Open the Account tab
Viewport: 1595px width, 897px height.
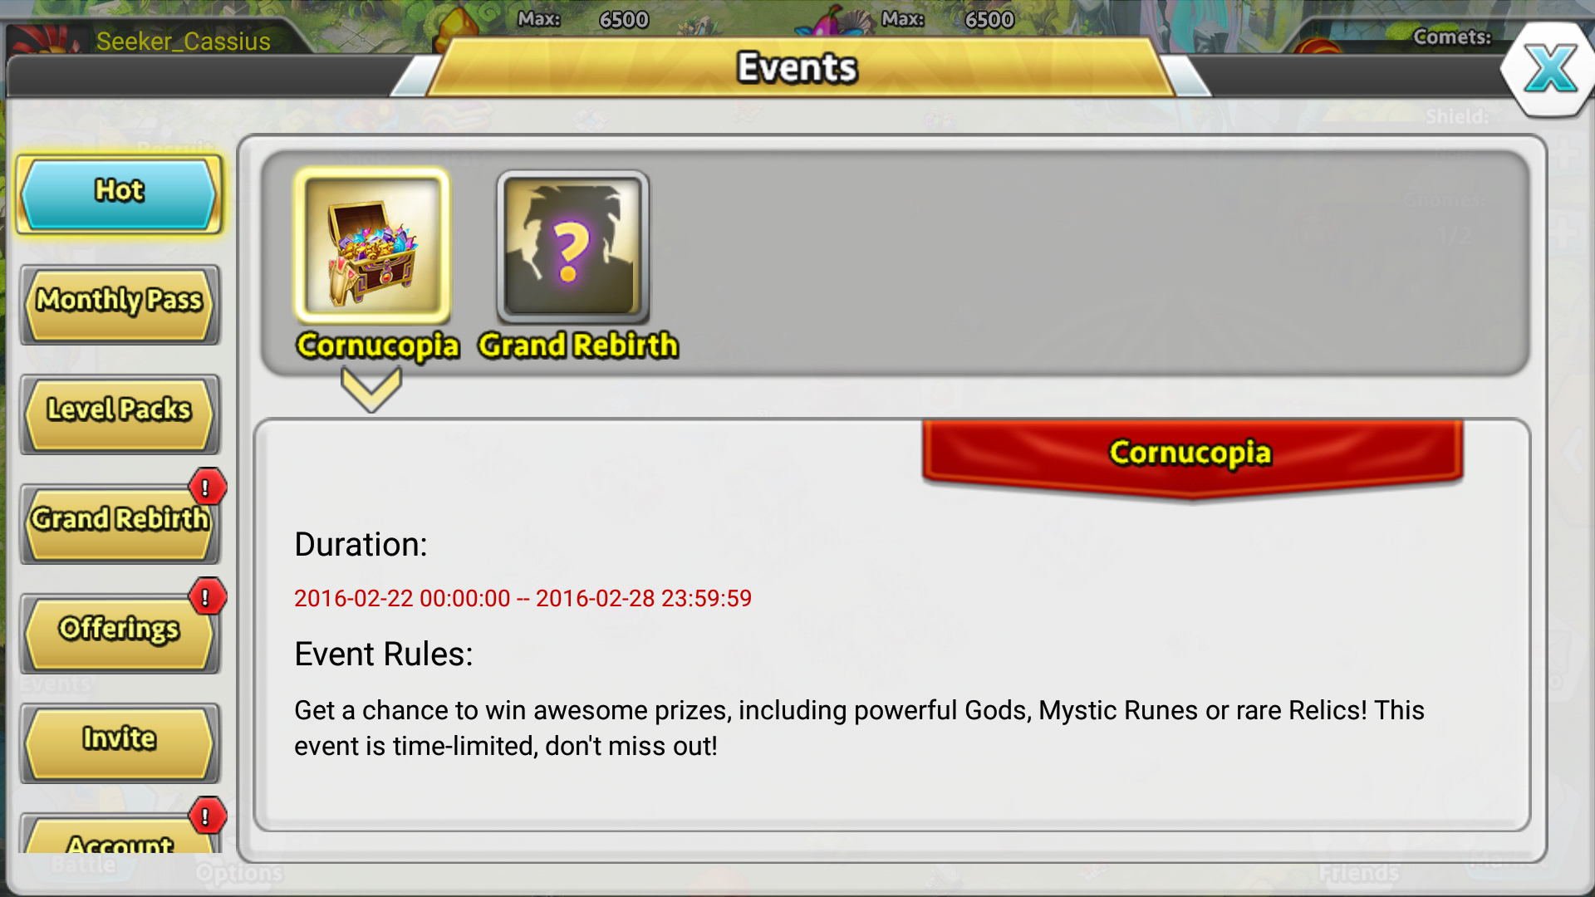coord(120,834)
